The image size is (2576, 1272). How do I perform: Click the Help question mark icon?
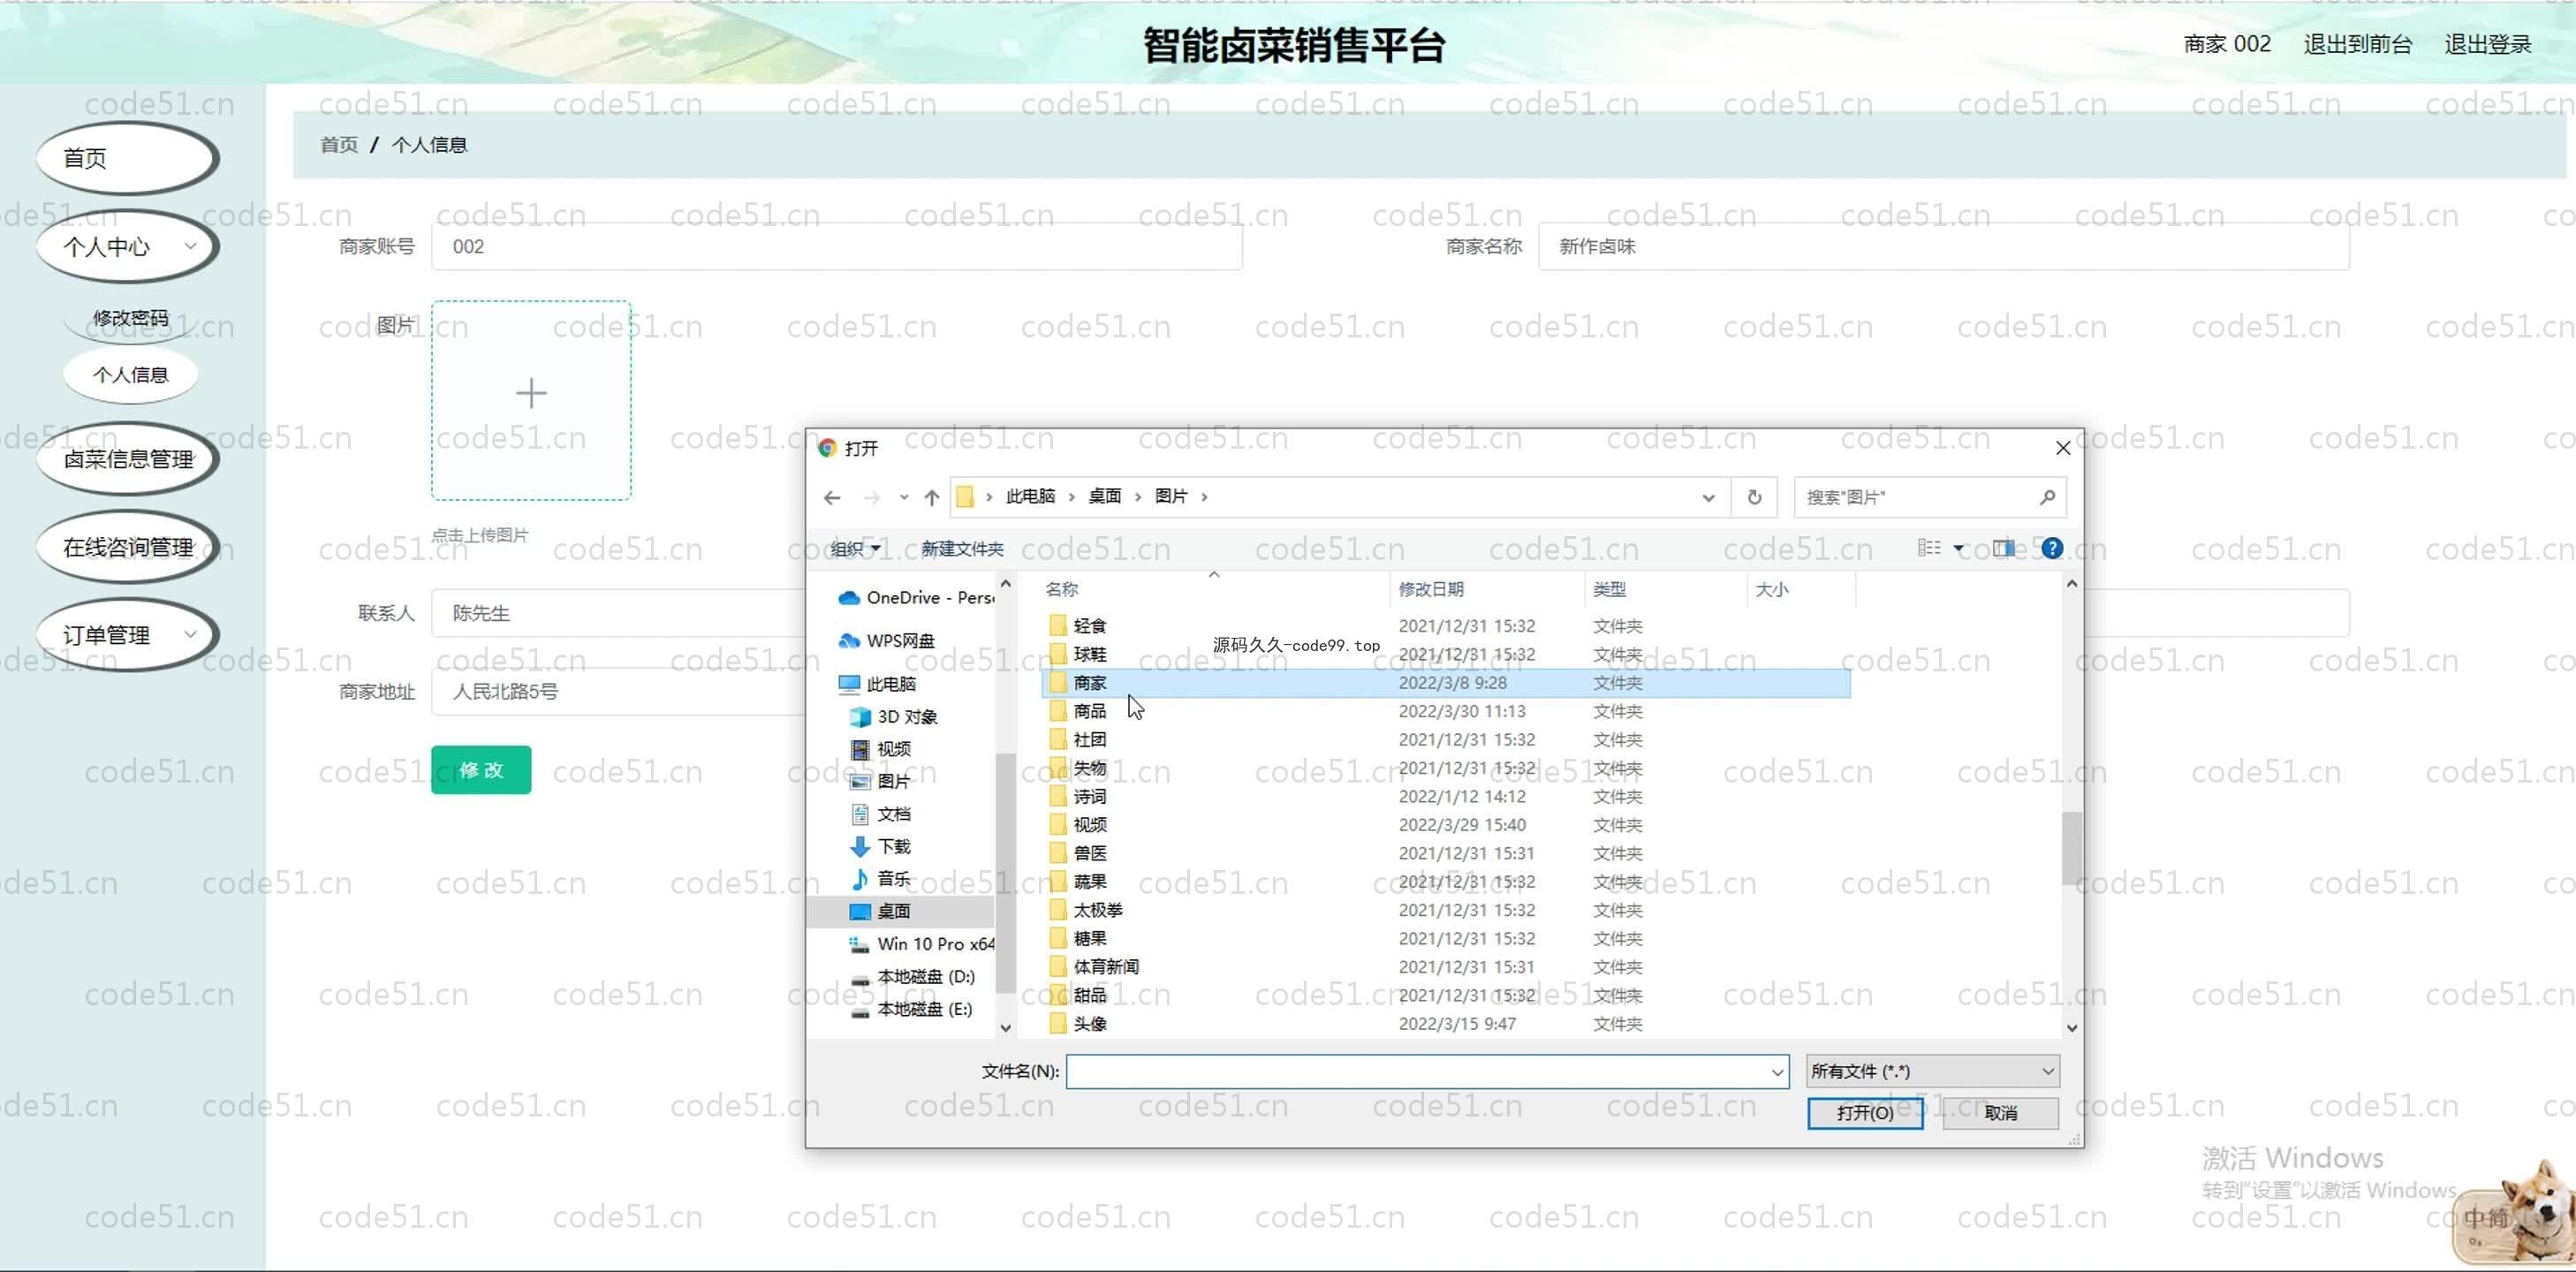pyautogui.click(x=2052, y=548)
